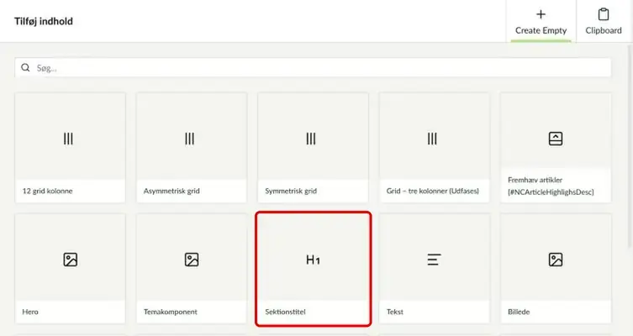Image resolution: width=633 pixels, height=336 pixels.
Task: Switch to the Create Empty tab
Action: [541, 21]
